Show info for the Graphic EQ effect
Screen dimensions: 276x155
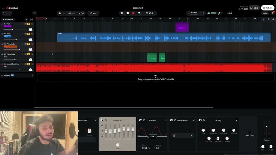(x=106, y=120)
